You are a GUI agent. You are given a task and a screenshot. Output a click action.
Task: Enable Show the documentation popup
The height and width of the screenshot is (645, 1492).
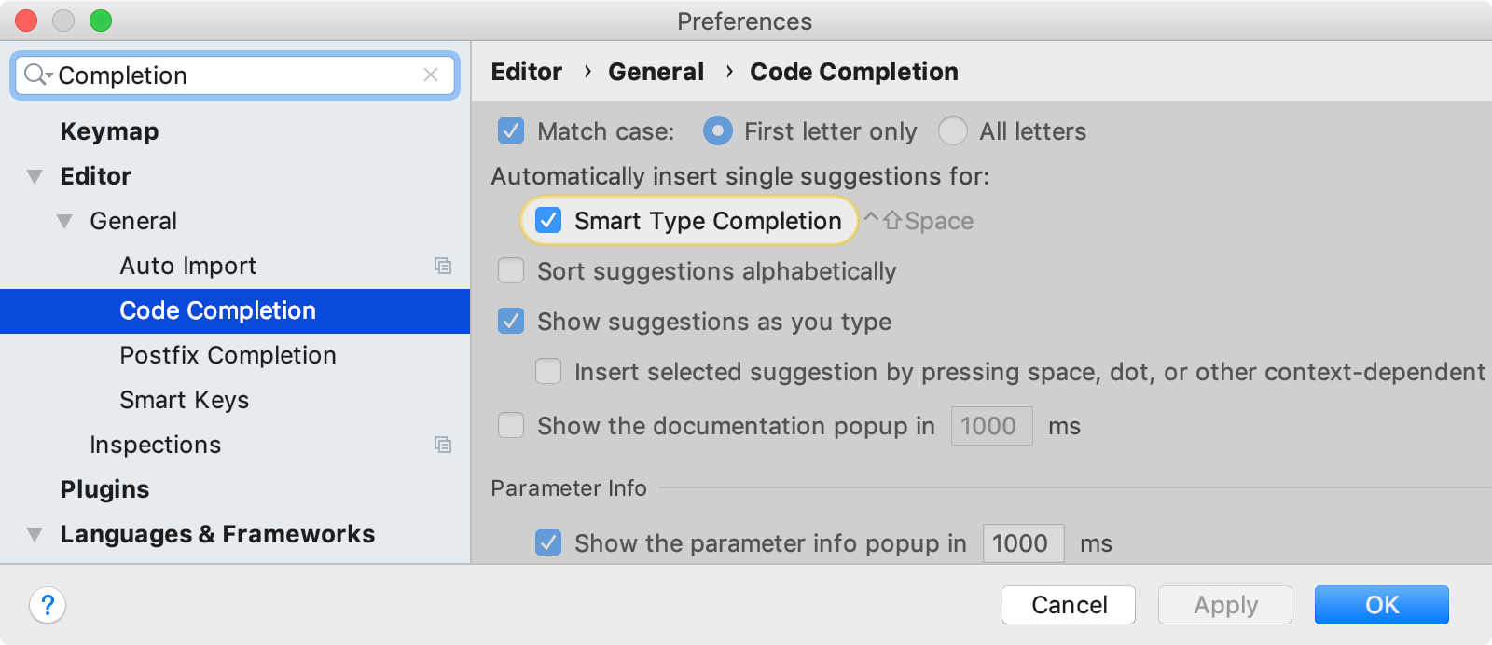(x=510, y=426)
